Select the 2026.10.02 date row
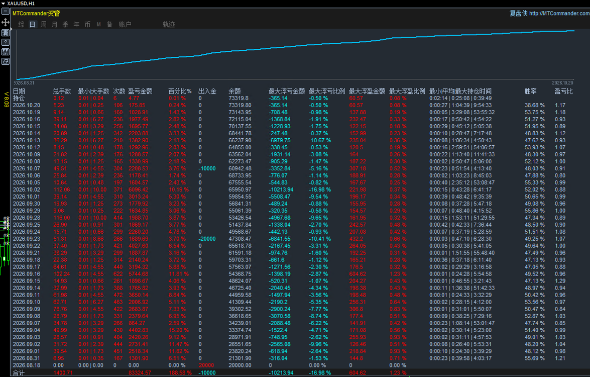The height and width of the screenshot is (377, 590). pyautogui.click(x=26, y=190)
